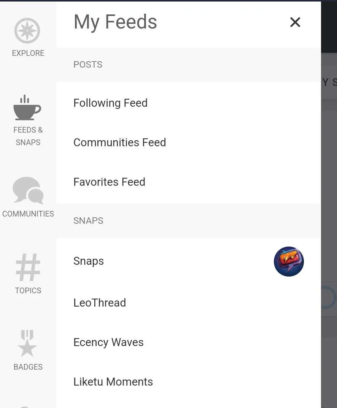
Task: Select the Feeds & Snaps coffee cup icon
Action: coord(27,108)
